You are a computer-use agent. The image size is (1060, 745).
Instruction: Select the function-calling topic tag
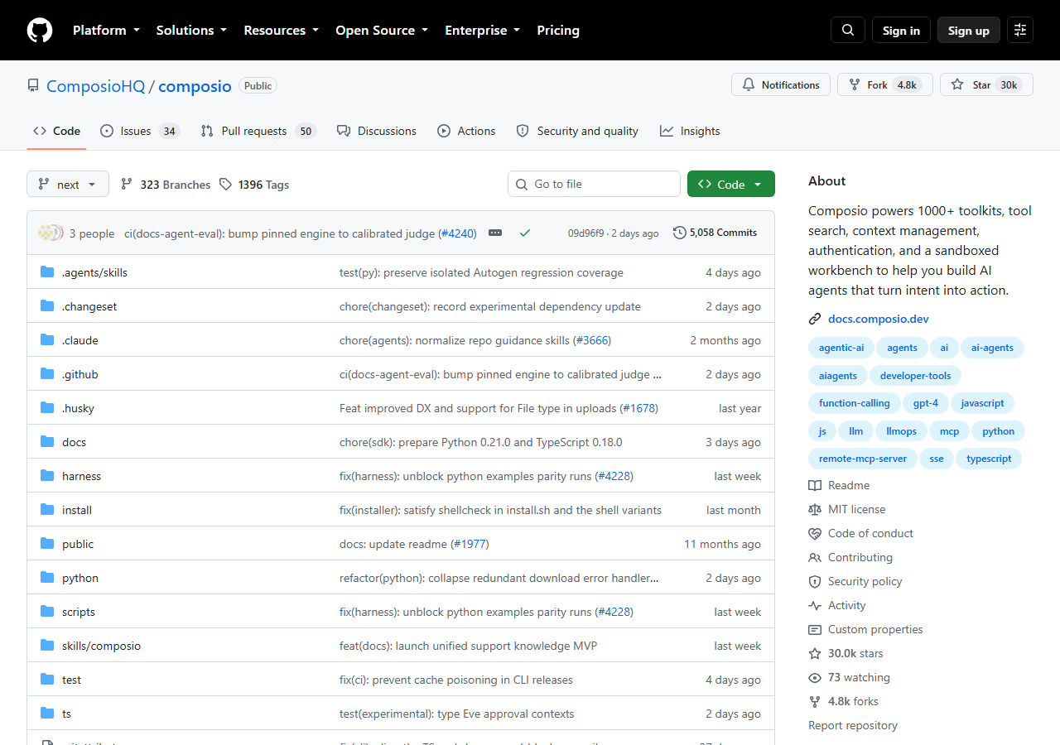(x=855, y=403)
